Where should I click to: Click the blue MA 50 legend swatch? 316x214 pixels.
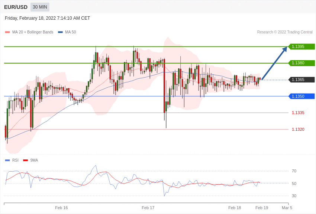(60, 32)
